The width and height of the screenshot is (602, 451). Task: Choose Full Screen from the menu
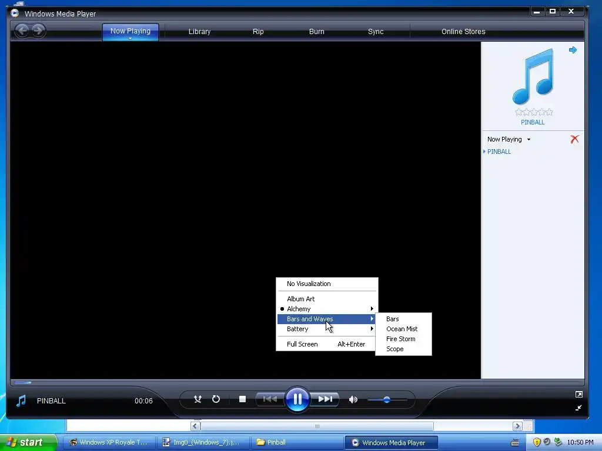point(327,344)
